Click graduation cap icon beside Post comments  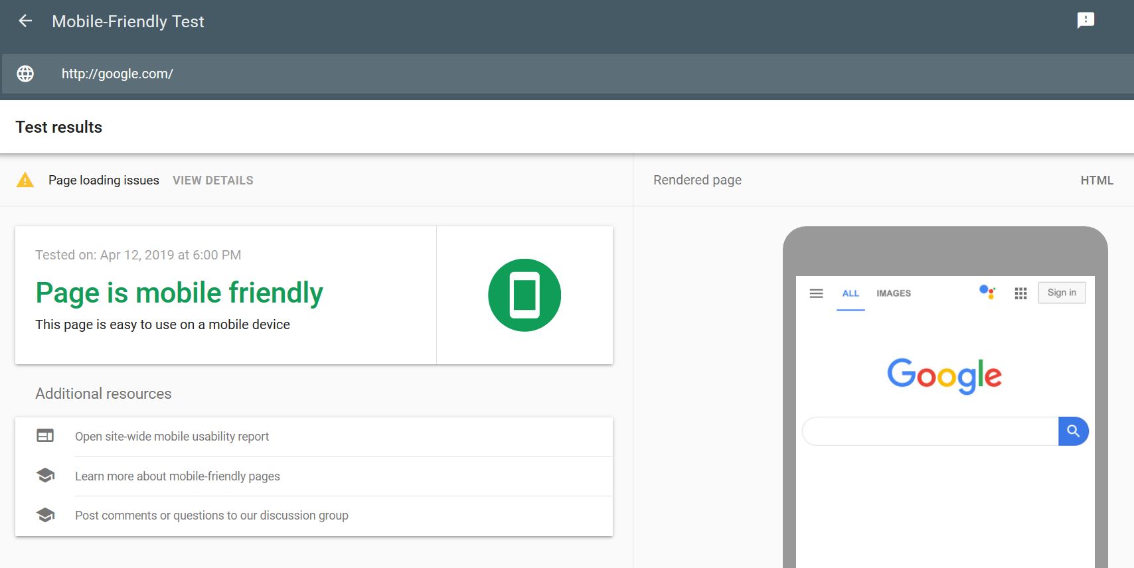pos(45,515)
